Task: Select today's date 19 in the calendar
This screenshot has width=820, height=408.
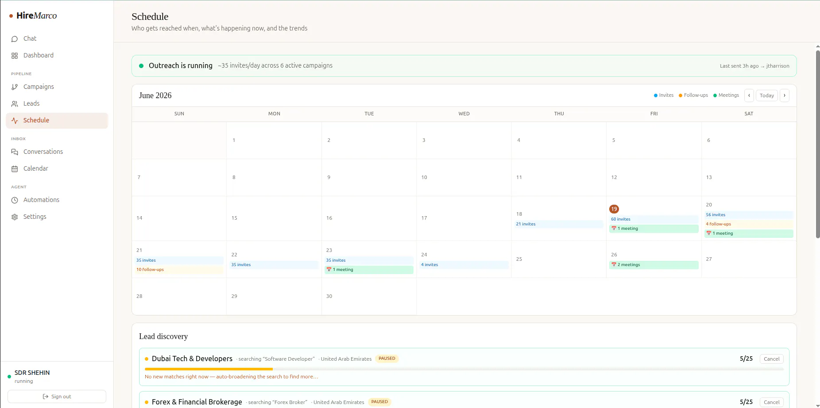Action: (x=614, y=209)
